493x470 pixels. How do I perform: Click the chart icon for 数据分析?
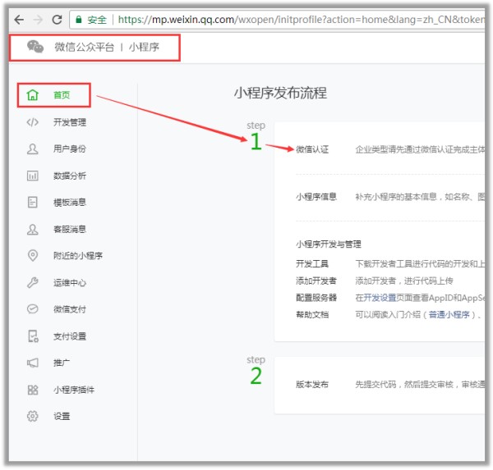tap(33, 176)
